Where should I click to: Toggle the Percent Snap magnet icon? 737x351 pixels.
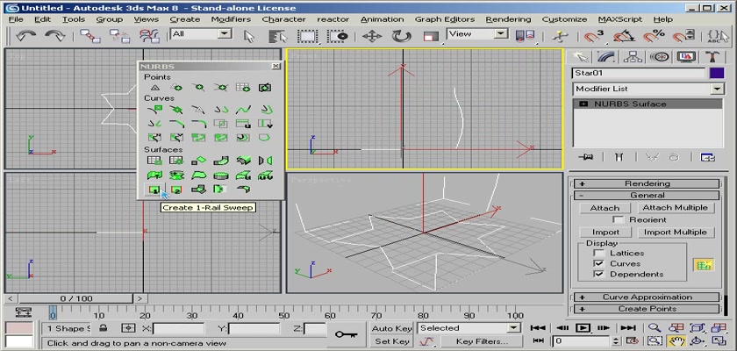pos(654,36)
